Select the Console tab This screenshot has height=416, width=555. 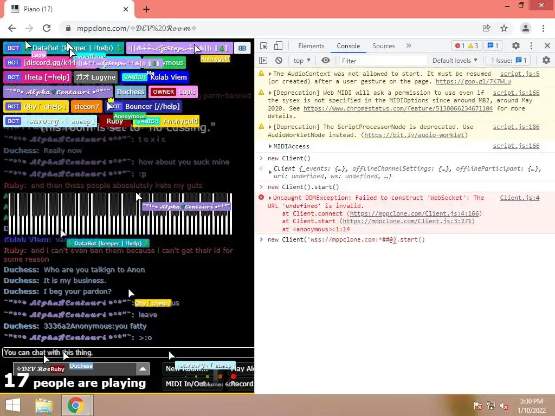349,46
